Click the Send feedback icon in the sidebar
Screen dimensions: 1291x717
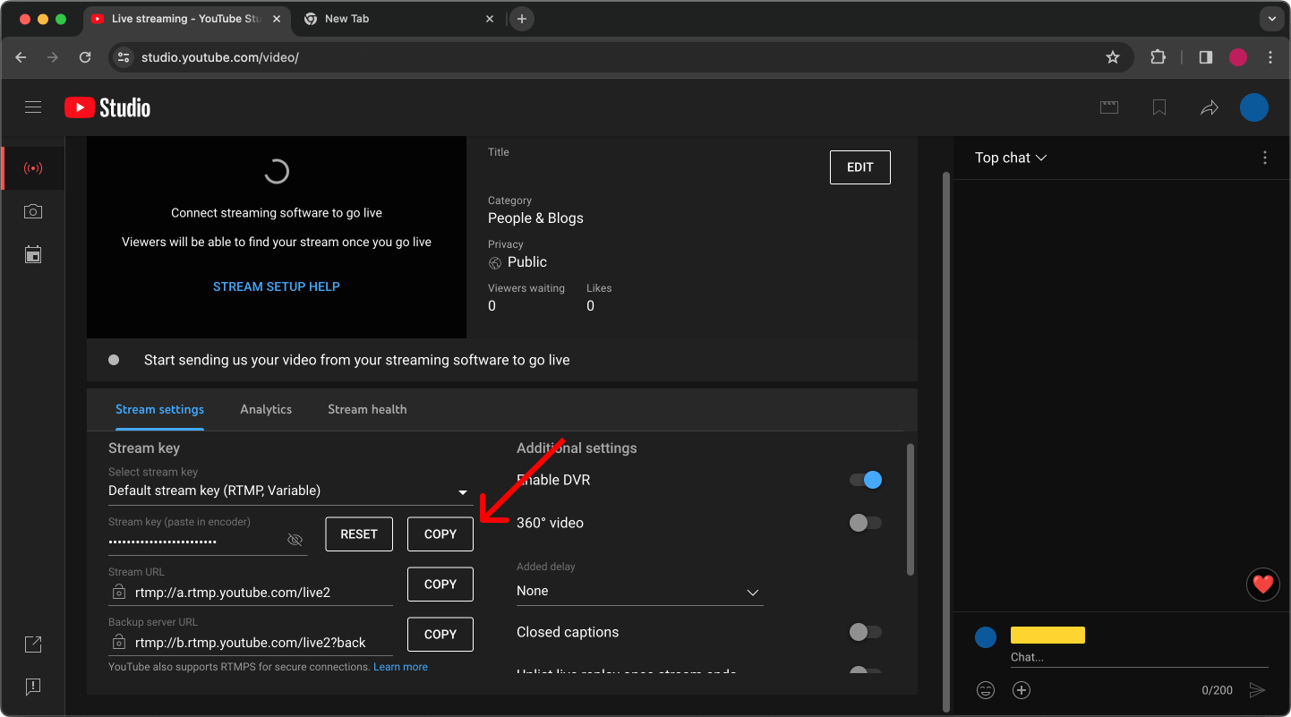coord(33,687)
